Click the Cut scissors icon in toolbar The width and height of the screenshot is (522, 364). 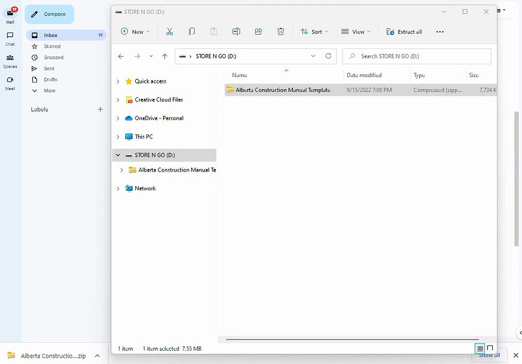(169, 31)
